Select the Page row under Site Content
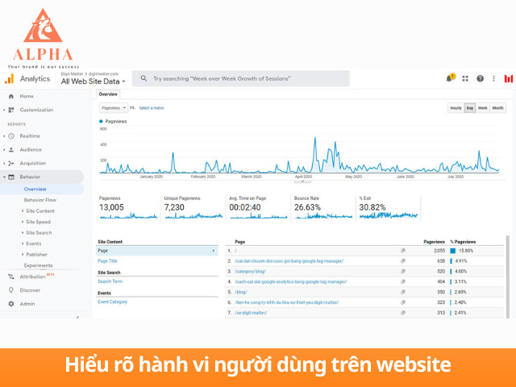This screenshot has width=516, height=387. 157,251
